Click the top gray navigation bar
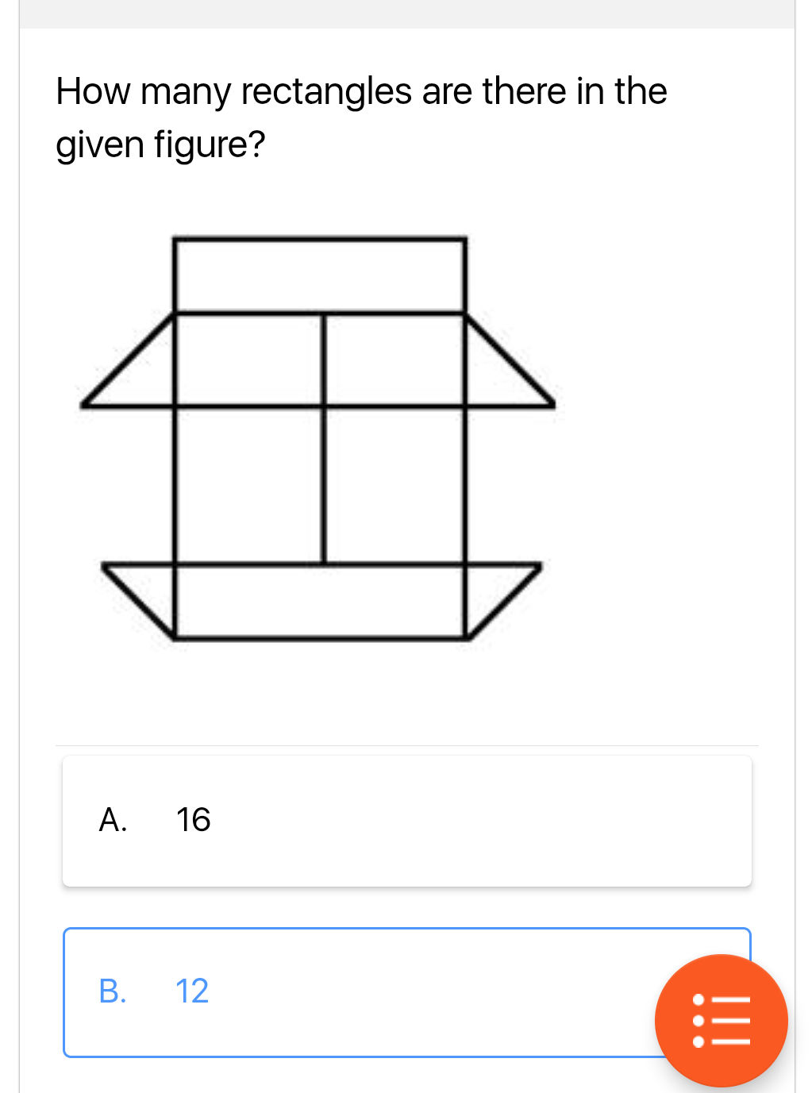 click(406, 11)
